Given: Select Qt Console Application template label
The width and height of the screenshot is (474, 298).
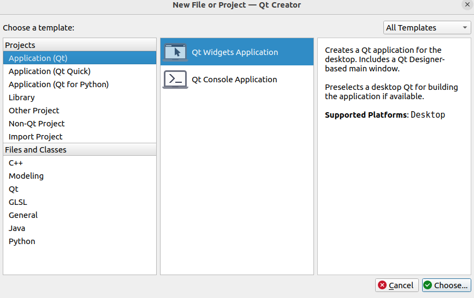Looking at the screenshot, I should click(x=234, y=80).
